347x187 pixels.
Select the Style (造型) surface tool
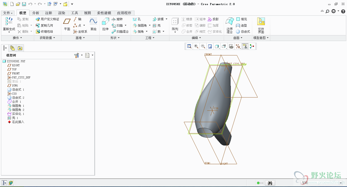(x=242, y=26)
